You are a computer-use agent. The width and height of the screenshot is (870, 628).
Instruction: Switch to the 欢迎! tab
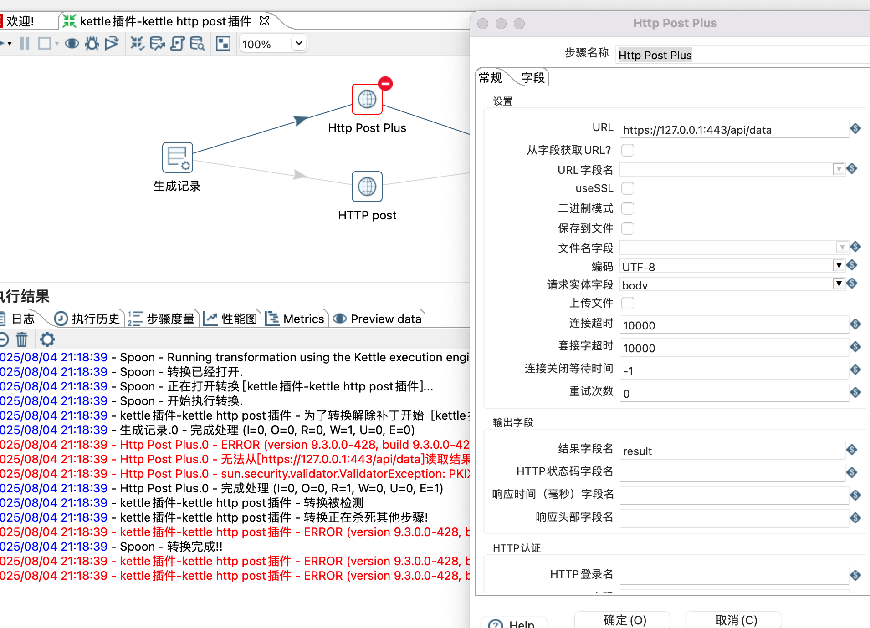coord(20,21)
